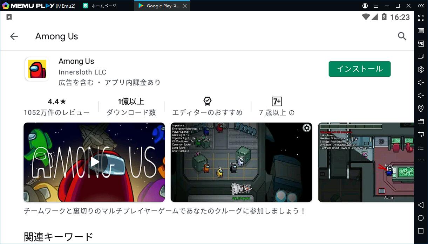Tap the Android back triangle button
This screenshot has height=244, width=428.
[421, 205]
